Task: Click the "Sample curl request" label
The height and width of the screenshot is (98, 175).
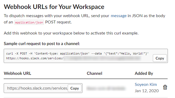Action: point(42,44)
